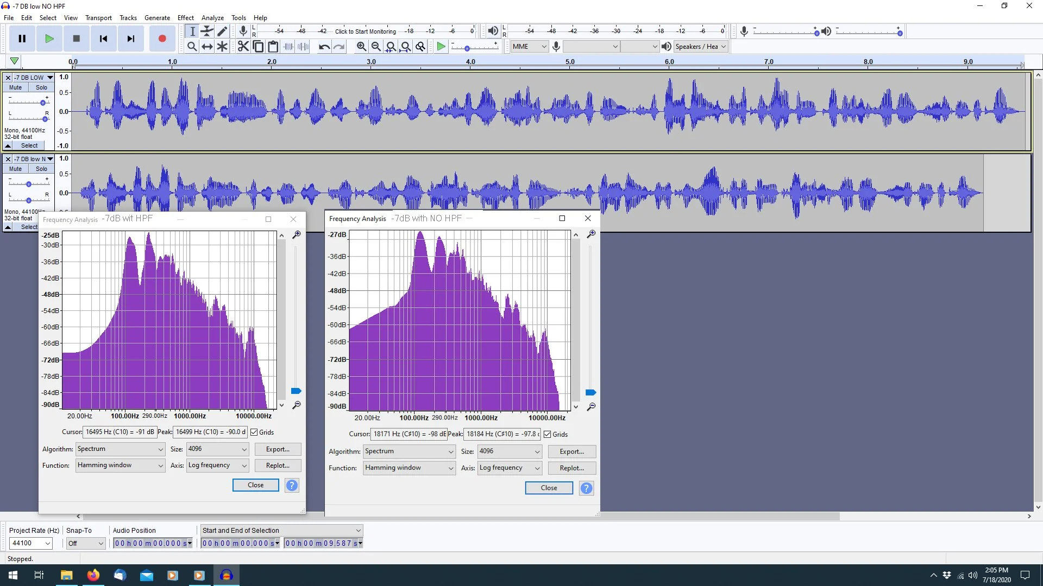Viewport: 1043px width, 586px height.
Task: Open the Effect menu
Action: [x=185, y=17]
